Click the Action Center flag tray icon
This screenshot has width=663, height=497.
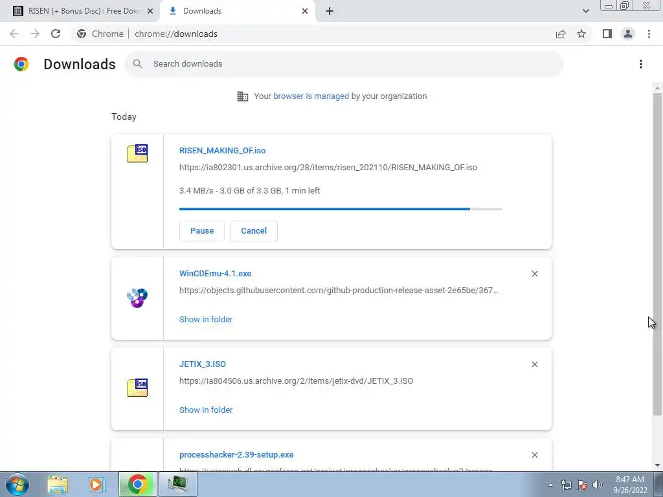[582, 485]
